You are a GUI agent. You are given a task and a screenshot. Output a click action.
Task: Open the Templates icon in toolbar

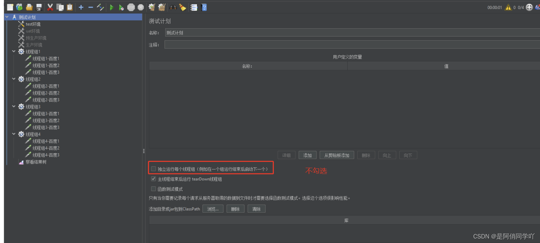(19, 7)
